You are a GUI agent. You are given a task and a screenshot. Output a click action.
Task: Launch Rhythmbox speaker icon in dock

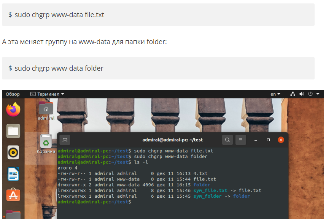(x=13, y=152)
